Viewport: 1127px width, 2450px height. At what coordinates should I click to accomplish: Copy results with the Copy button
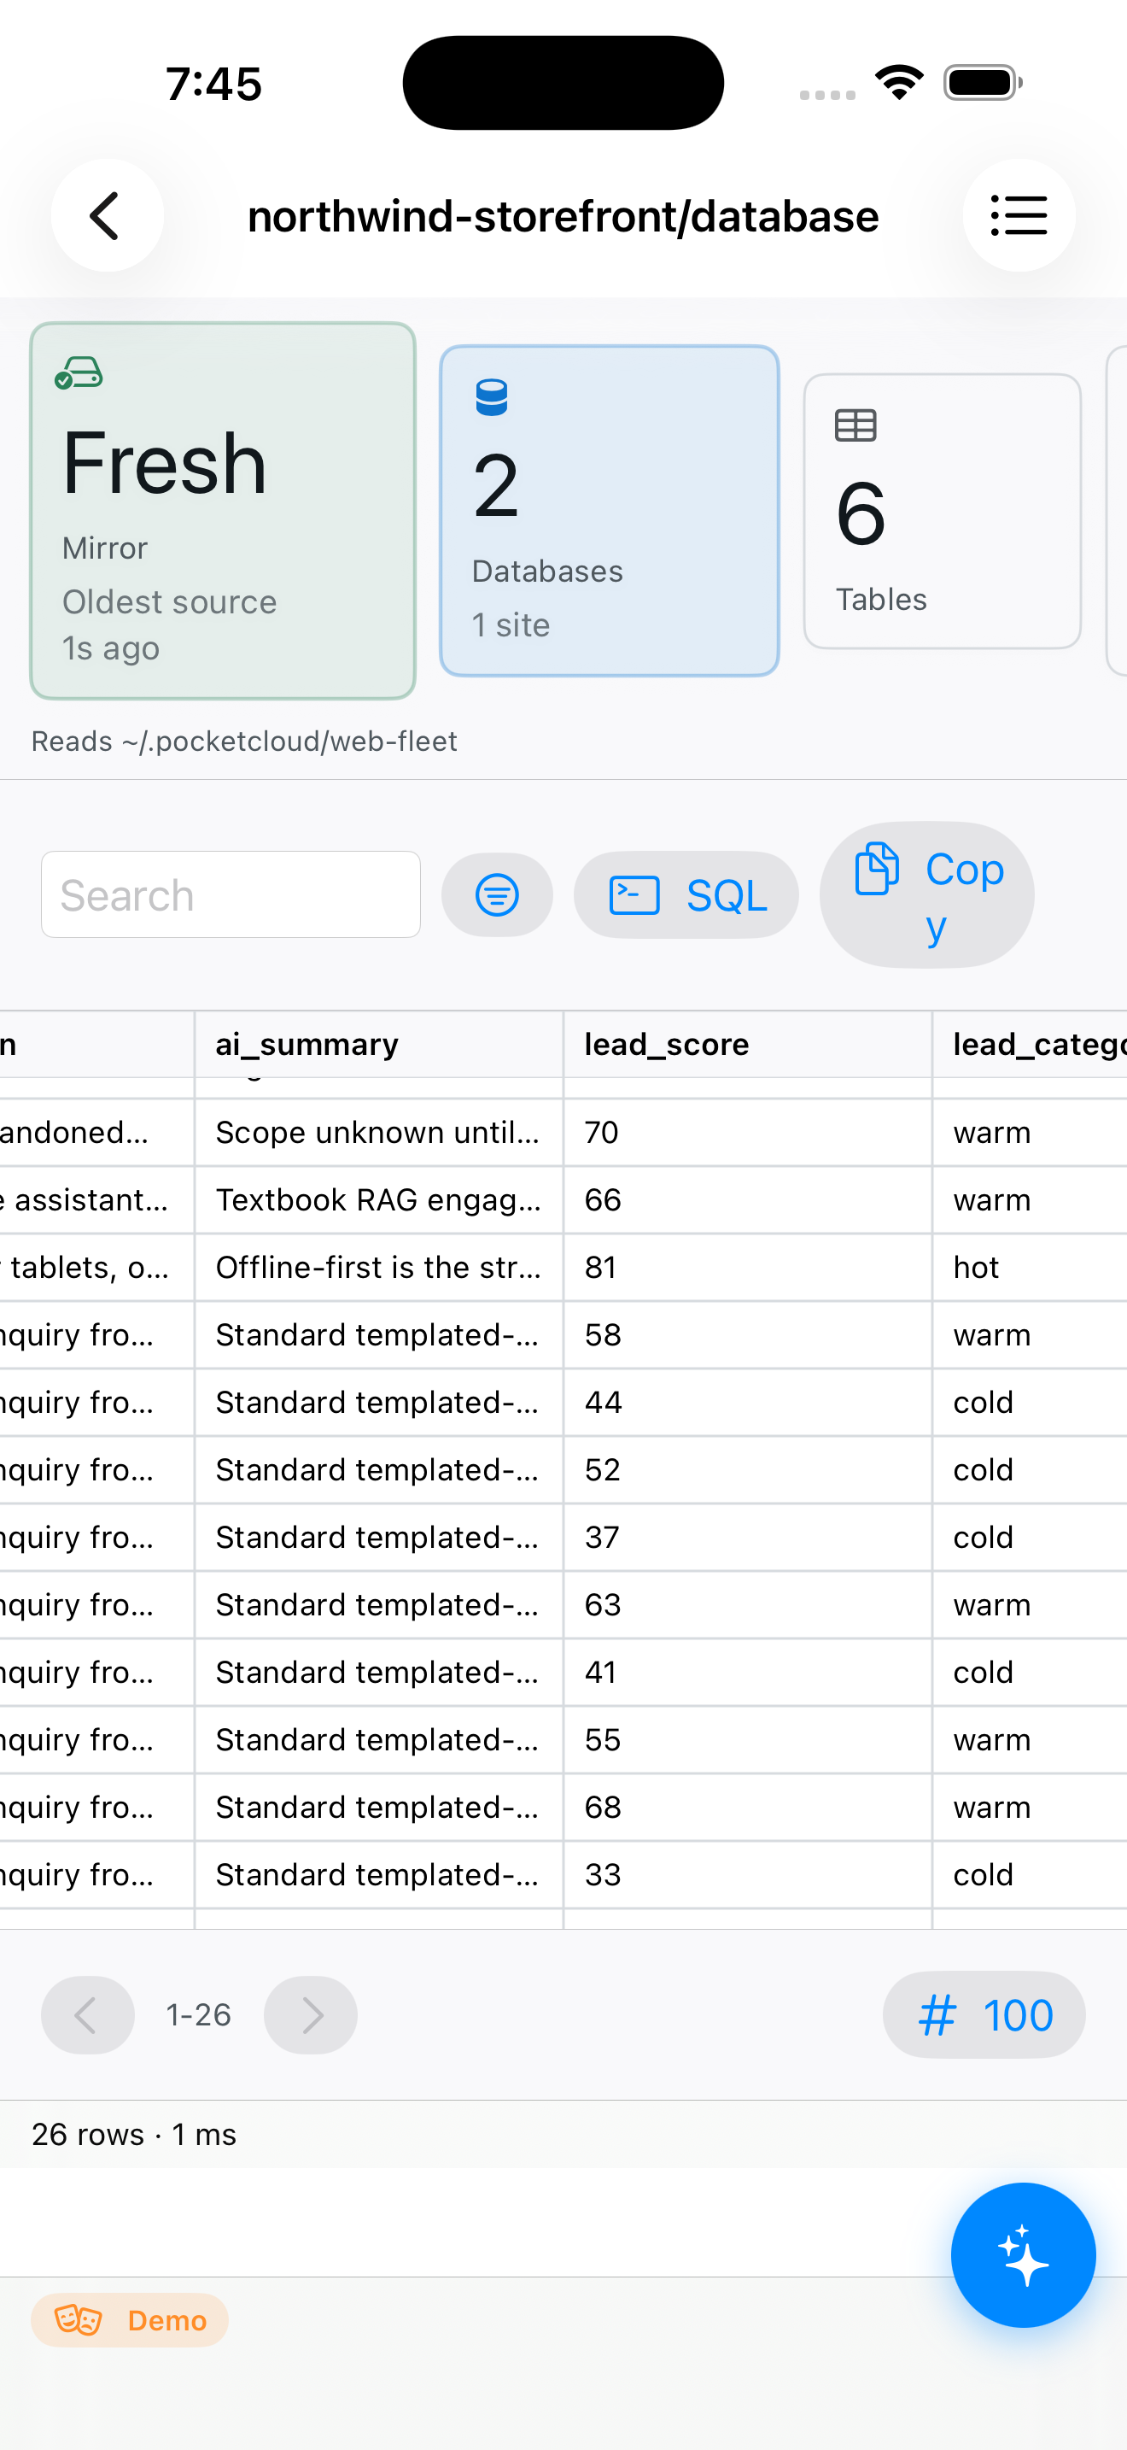pos(926,895)
